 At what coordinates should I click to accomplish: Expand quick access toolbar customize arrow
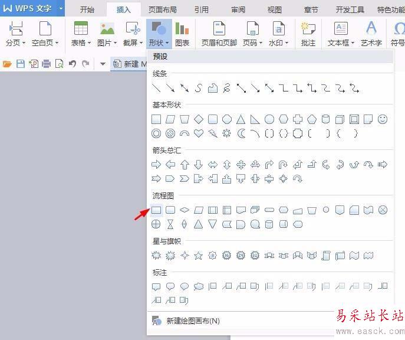tap(103, 64)
